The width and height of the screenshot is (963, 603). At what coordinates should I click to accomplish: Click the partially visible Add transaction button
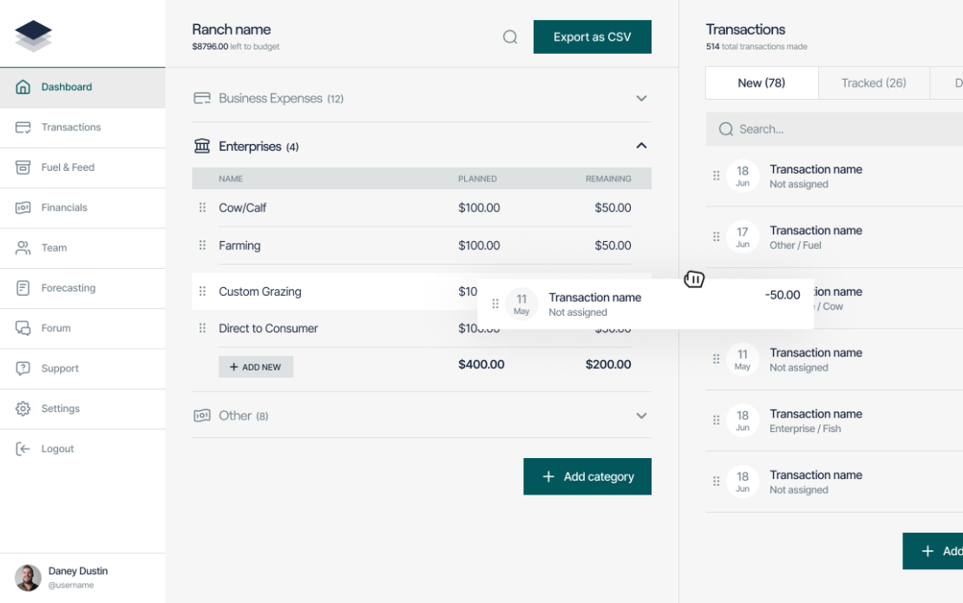click(x=933, y=551)
